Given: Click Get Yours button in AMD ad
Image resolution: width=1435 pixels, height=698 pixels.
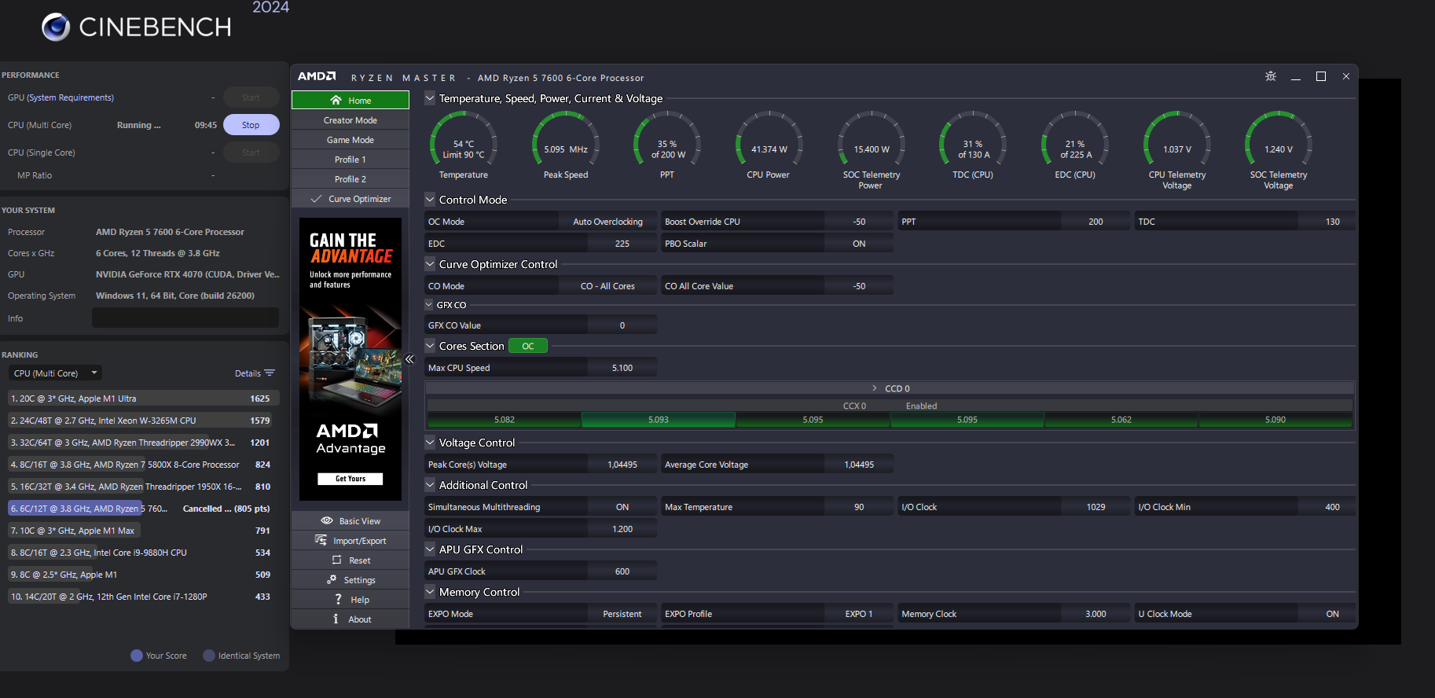Looking at the screenshot, I should 350,479.
